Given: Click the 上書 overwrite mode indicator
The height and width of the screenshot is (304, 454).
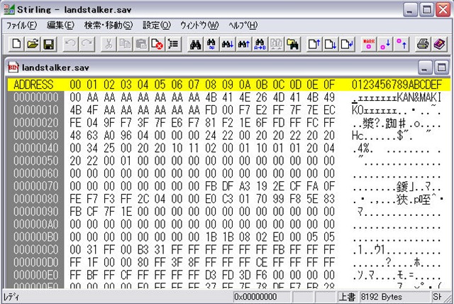Looking at the screenshot, I should click(347, 297).
